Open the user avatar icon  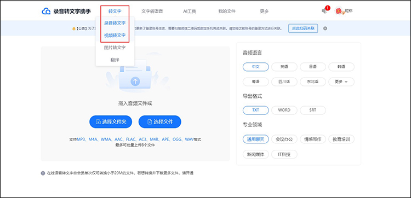click(x=339, y=11)
